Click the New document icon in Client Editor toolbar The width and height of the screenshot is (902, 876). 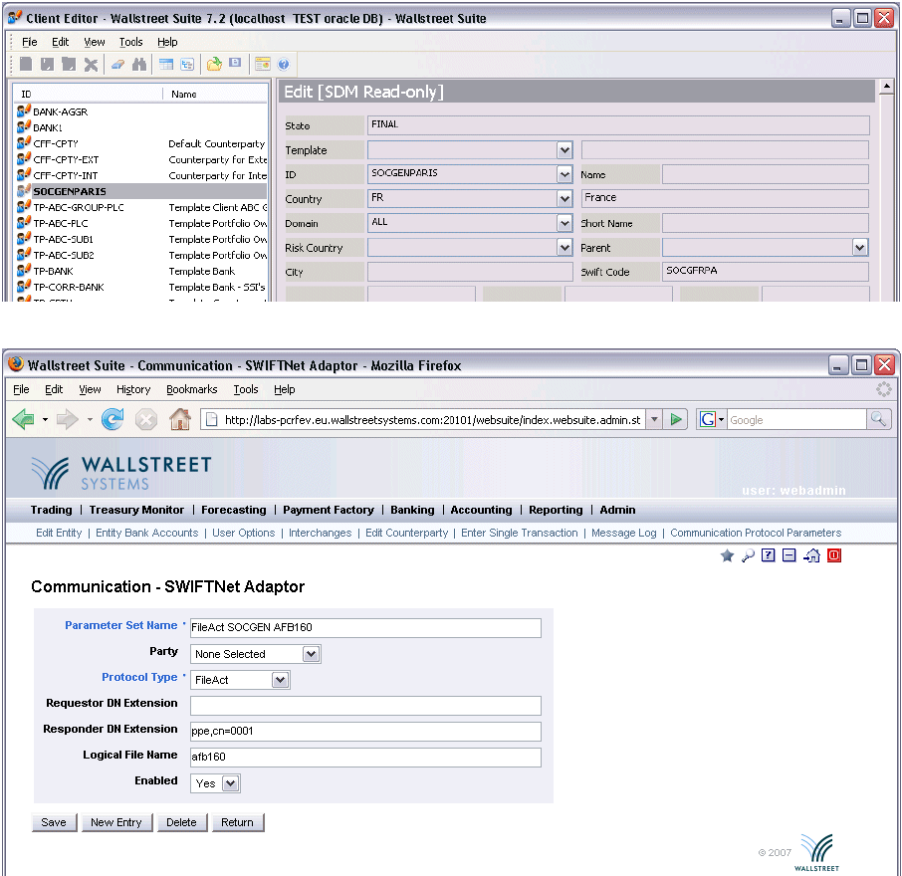click(25, 64)
